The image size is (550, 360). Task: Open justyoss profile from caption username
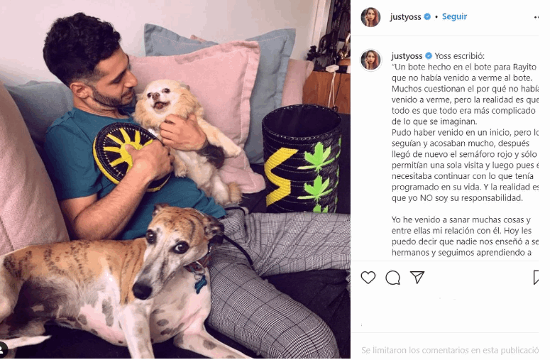pyautogui.click(x=407, y=56)
